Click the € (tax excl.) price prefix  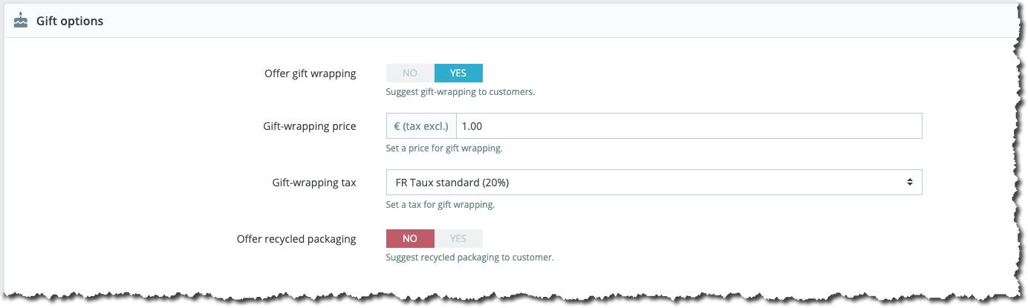point(421,126)
